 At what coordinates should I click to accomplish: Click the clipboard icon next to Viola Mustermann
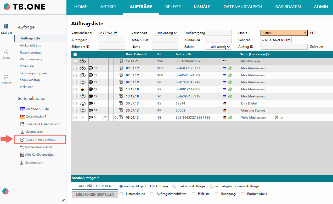pos(276,118)
